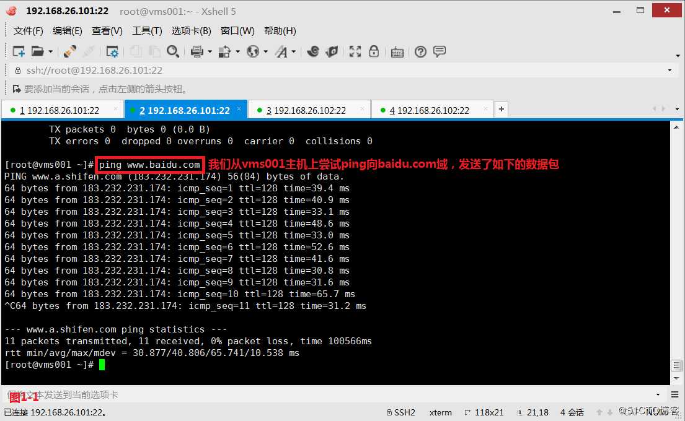The height and width of the screenshot is (421, 685).
Task: Click the Copy toolbar icon
Action: click(135, 51)
